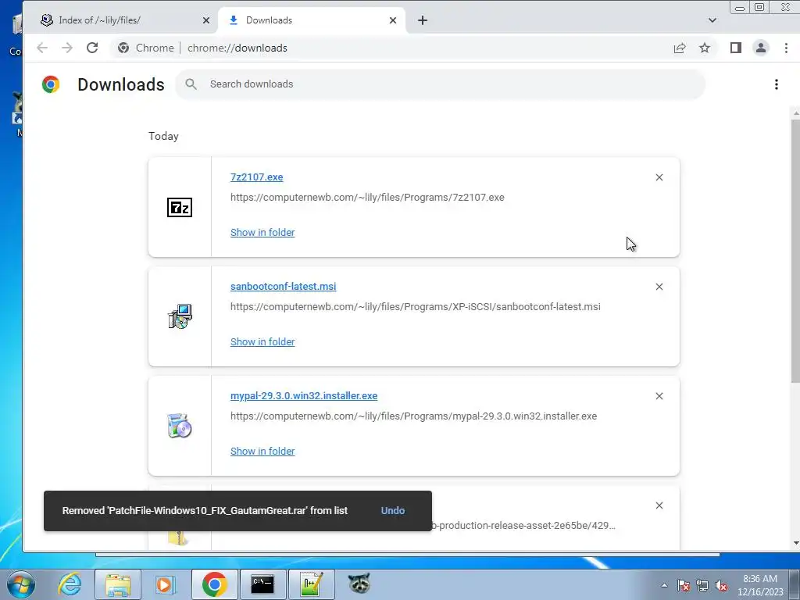This screenshot has height=600, width=800.
Task: Remove 7z2107.exe from the list
Action: (659, 177)
